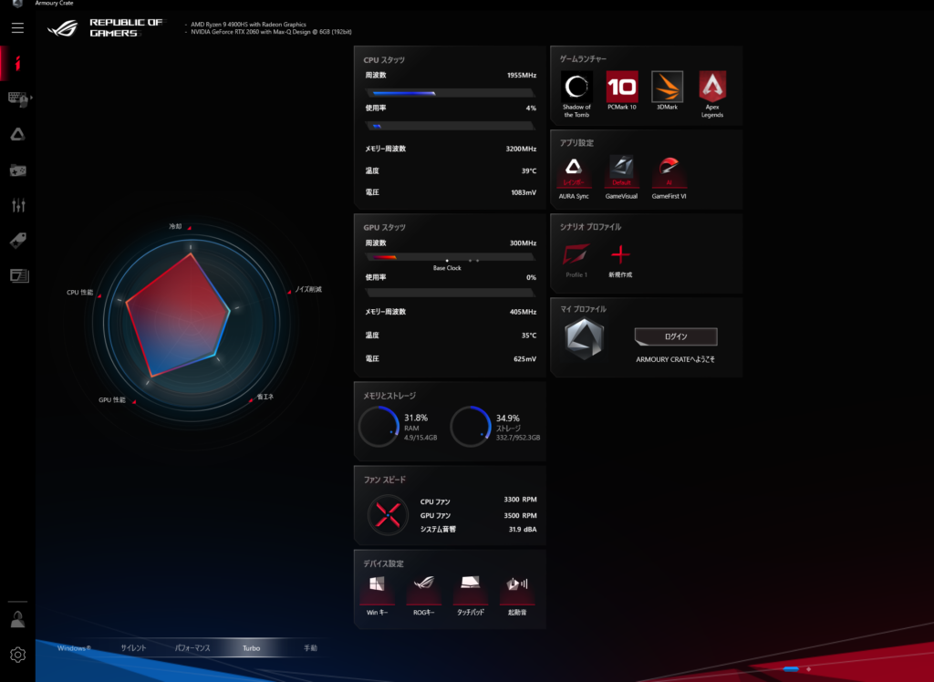Open GameFirst VI app setting
Viewport: 934px width, 682px height.
tap(669, 178)
